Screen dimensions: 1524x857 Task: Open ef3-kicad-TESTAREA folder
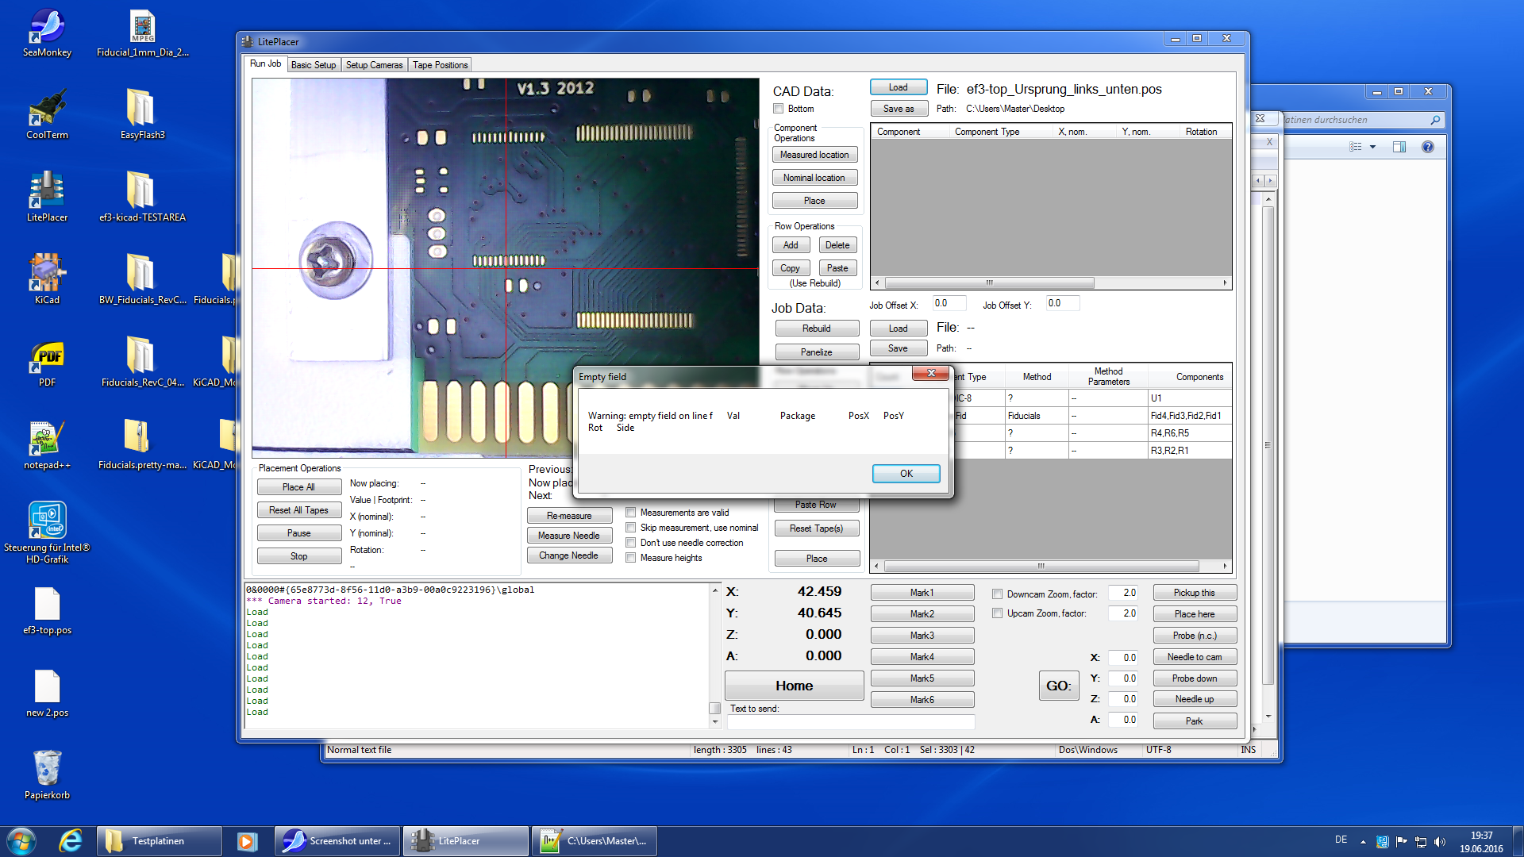click(x=143, y=197)
